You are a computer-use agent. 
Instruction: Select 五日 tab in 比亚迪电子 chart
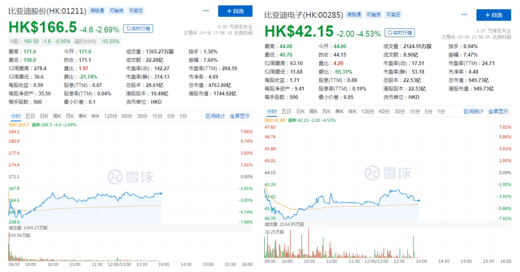[x=286, y=112]
